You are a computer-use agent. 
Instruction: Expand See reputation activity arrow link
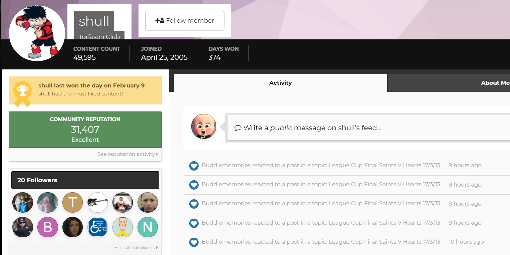[127, 154]
